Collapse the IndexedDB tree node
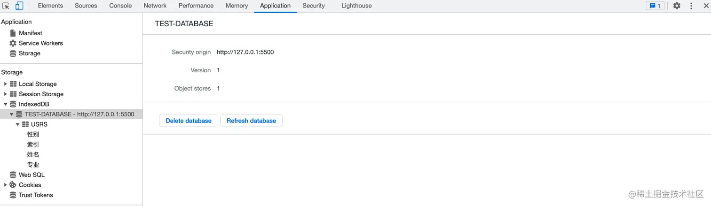 [x=5, y=104]
